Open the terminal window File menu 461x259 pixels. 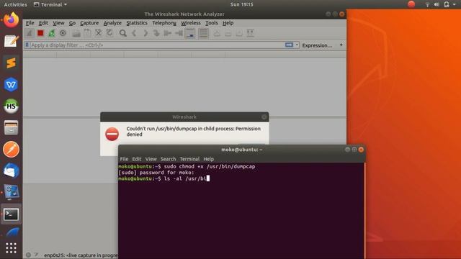[124, 159]
